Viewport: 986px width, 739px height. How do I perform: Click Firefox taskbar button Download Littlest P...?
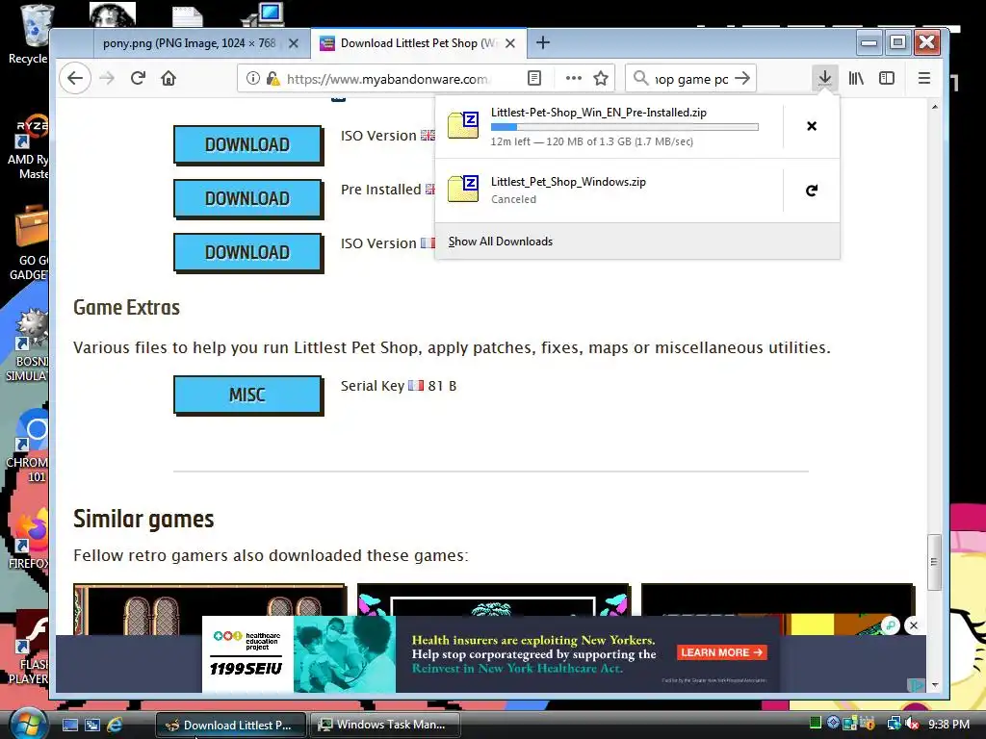pyautogui.click(x=231, y=725)
